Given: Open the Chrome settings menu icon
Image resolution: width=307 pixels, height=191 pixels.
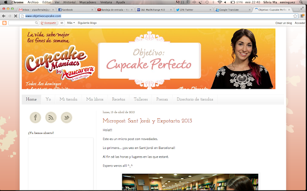Looking at the screenshot, I should pyautogui.click(x=302, y=16).
